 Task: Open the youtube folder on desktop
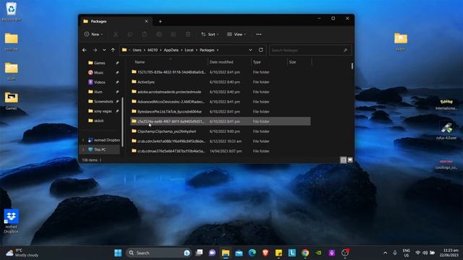(12, 42)
